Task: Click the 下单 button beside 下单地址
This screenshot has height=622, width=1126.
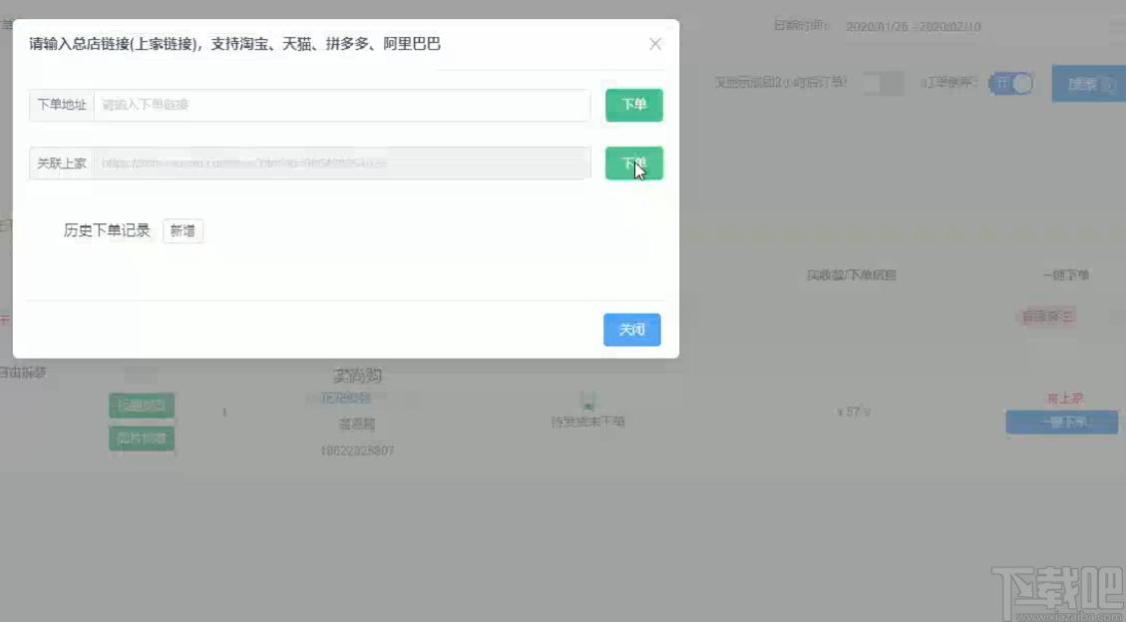Action: (634, 105)
